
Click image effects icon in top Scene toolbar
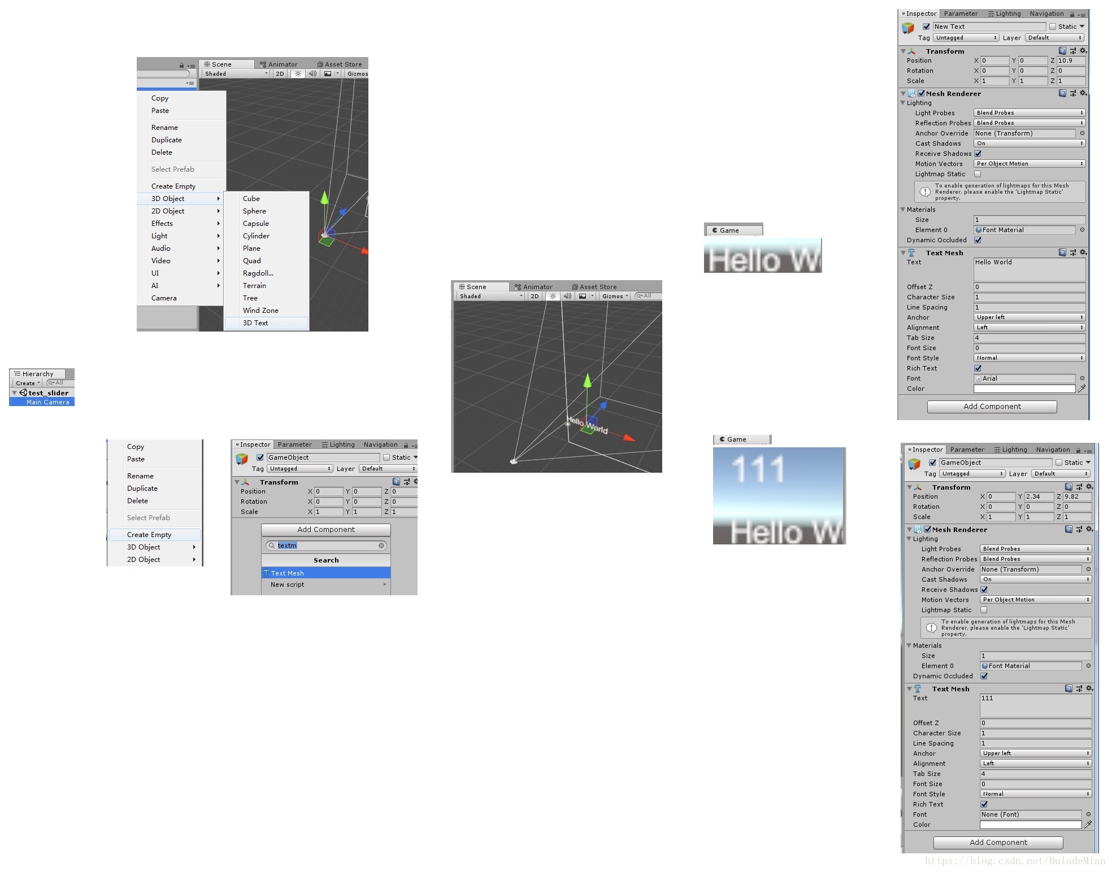pyautogui.click(x=328, y=73)
